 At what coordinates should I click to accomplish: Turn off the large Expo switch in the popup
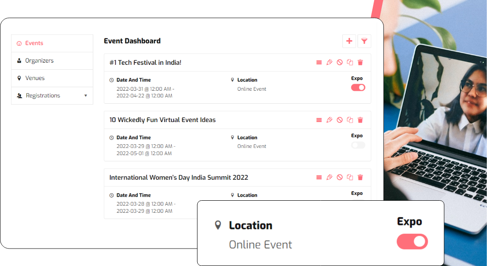(412, 241)
